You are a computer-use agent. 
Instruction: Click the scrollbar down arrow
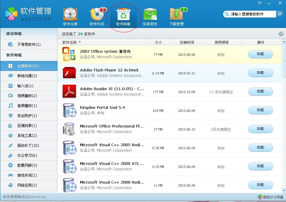tap(284, 190)
